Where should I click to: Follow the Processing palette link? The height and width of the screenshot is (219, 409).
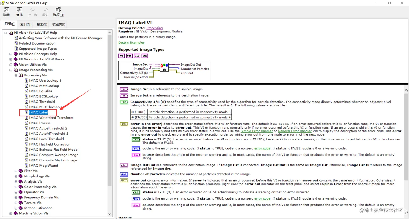pyautogui.click(x=154, y=28)
